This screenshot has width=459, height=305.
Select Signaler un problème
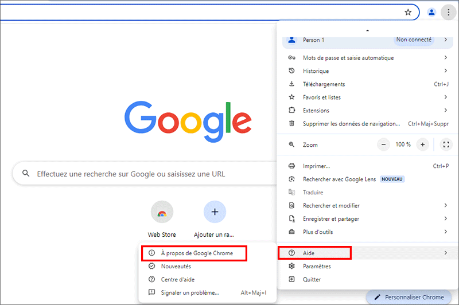[x=208, y=292]
